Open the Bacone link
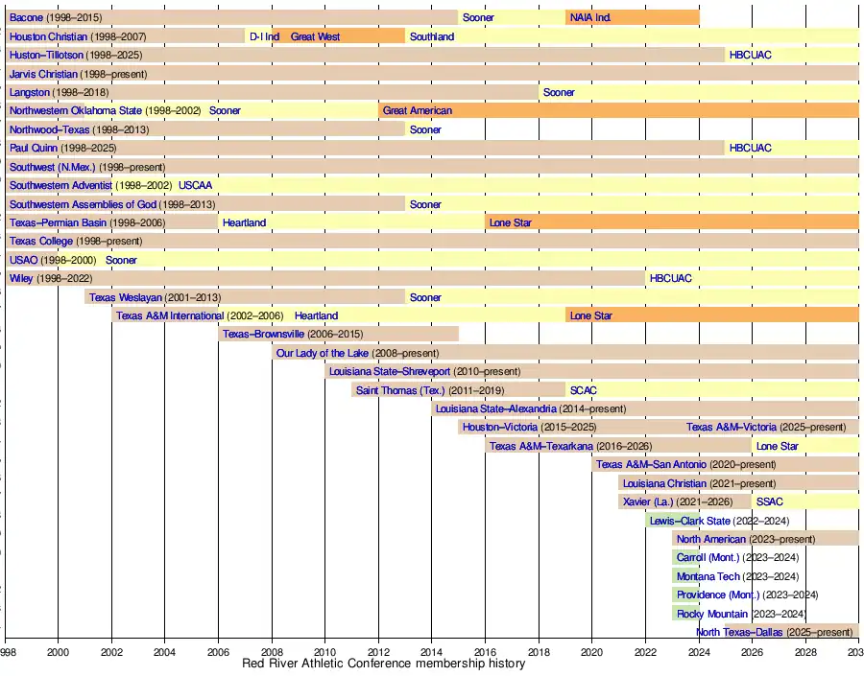Screen dimensions: 864x676 [26, 17]
